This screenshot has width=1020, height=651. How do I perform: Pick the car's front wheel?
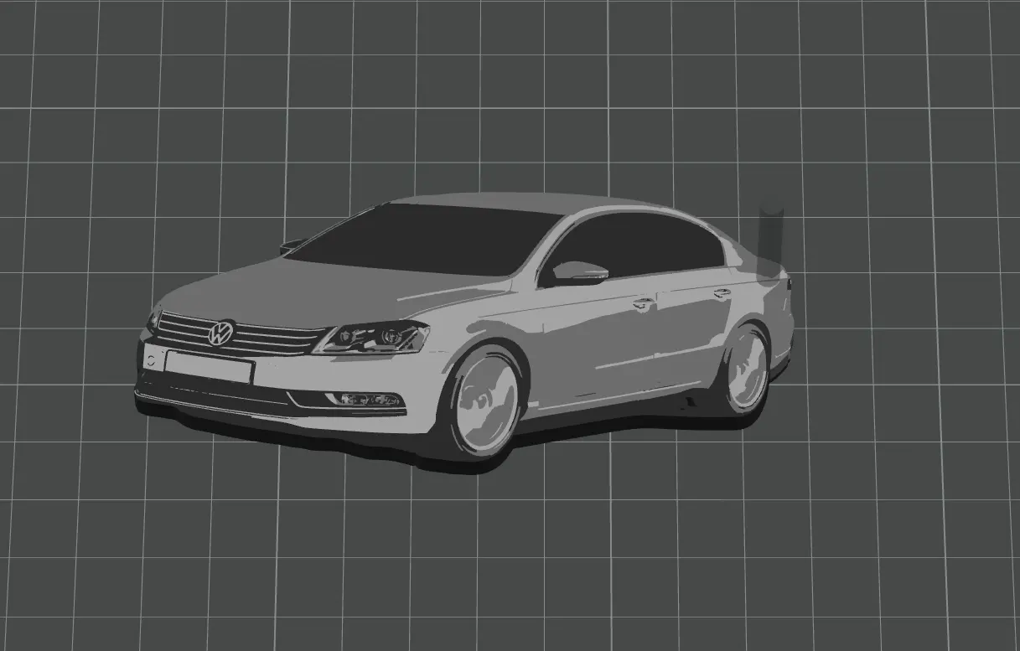click(486, 400)
